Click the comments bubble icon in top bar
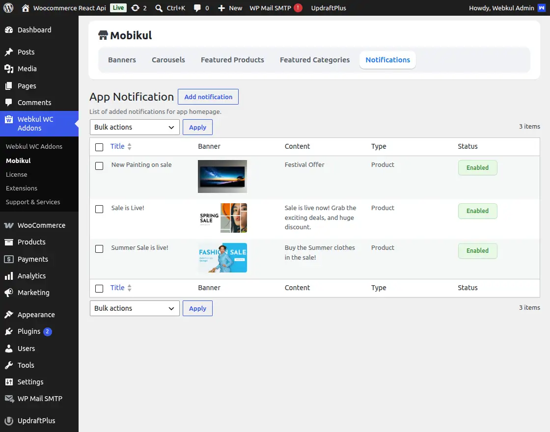550x432 pixels. point(197,8)
